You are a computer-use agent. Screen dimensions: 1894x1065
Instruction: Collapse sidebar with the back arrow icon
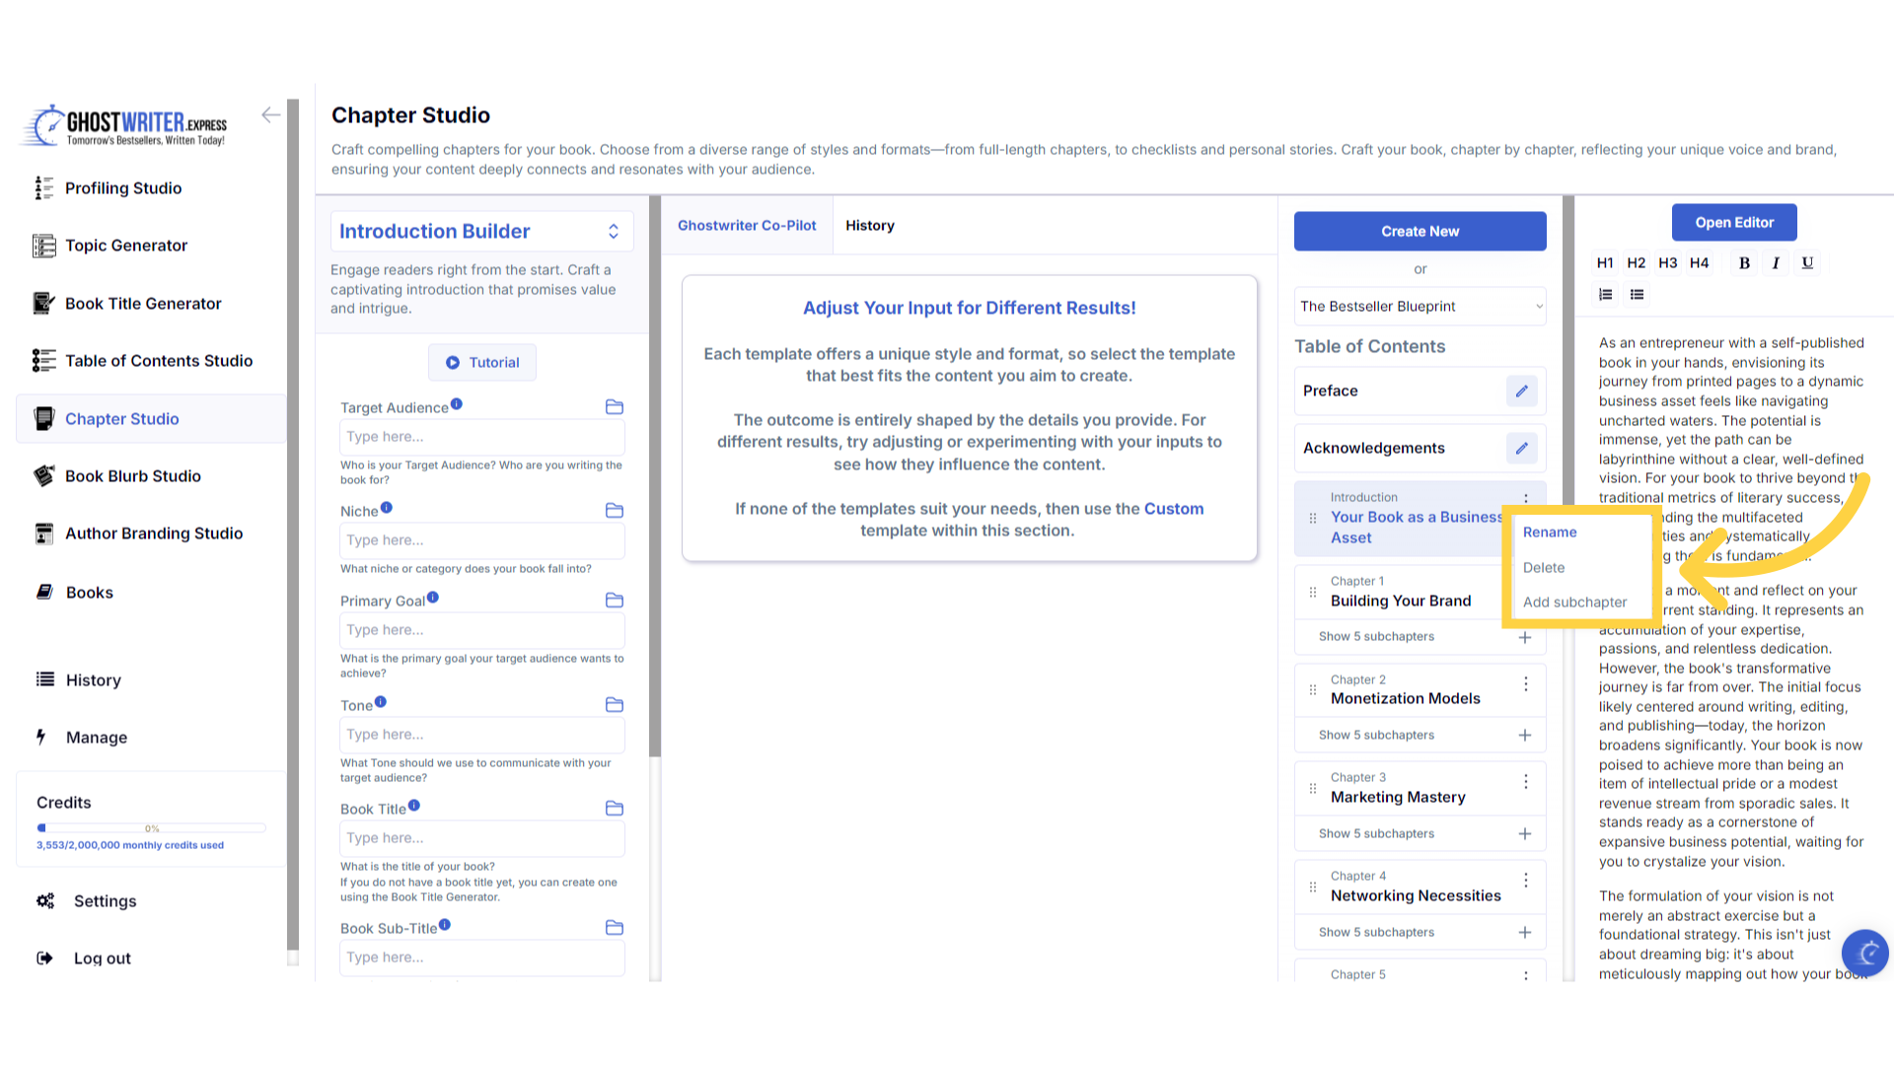tap(270, 115)
